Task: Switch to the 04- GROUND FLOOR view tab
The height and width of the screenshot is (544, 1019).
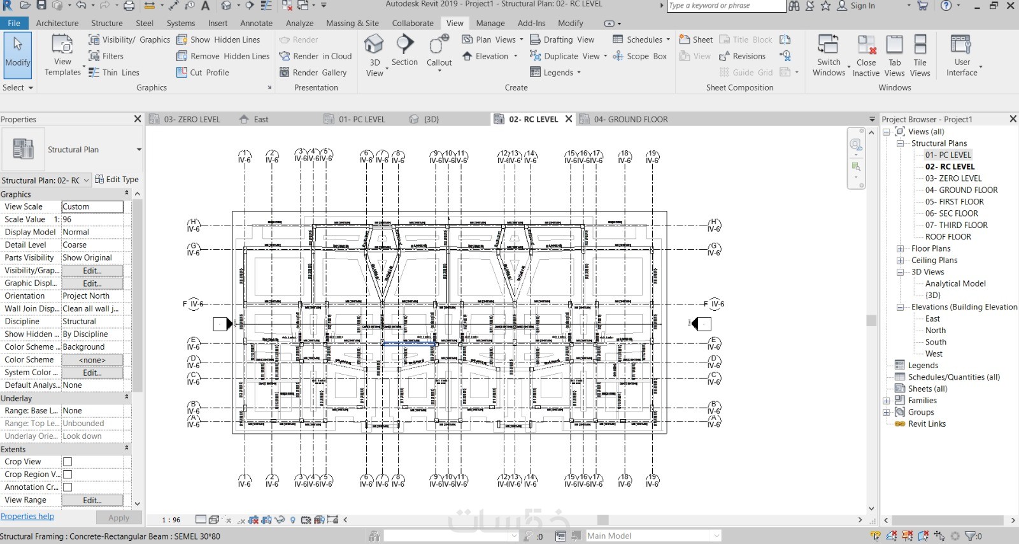Action: 630,119
